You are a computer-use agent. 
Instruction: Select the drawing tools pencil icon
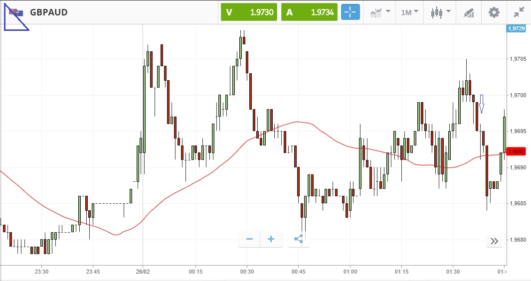click(x=469, y=12)
